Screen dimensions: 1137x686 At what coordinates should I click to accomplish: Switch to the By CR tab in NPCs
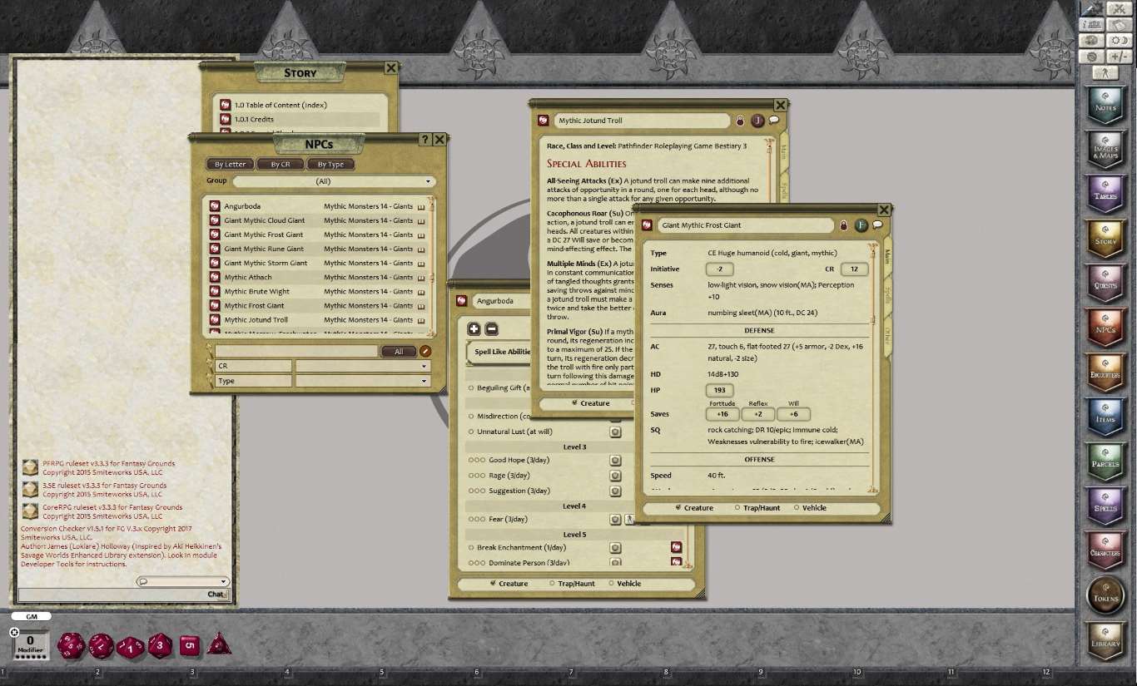pos(281,164)
